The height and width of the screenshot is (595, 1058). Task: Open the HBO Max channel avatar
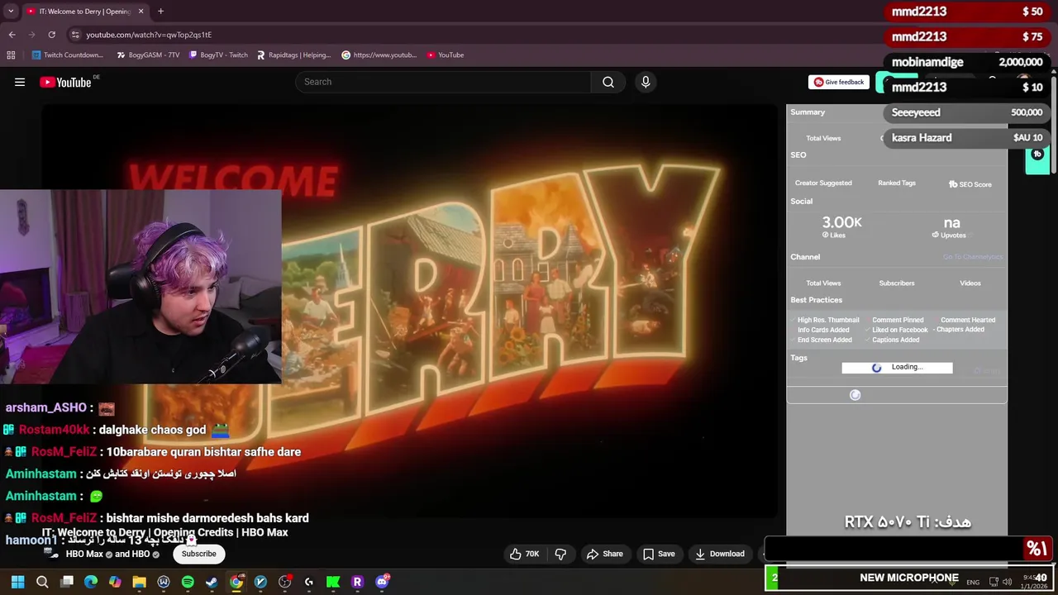coord(50,554)
